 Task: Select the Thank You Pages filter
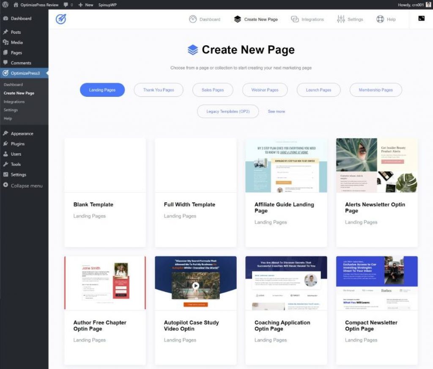point(159,90)
